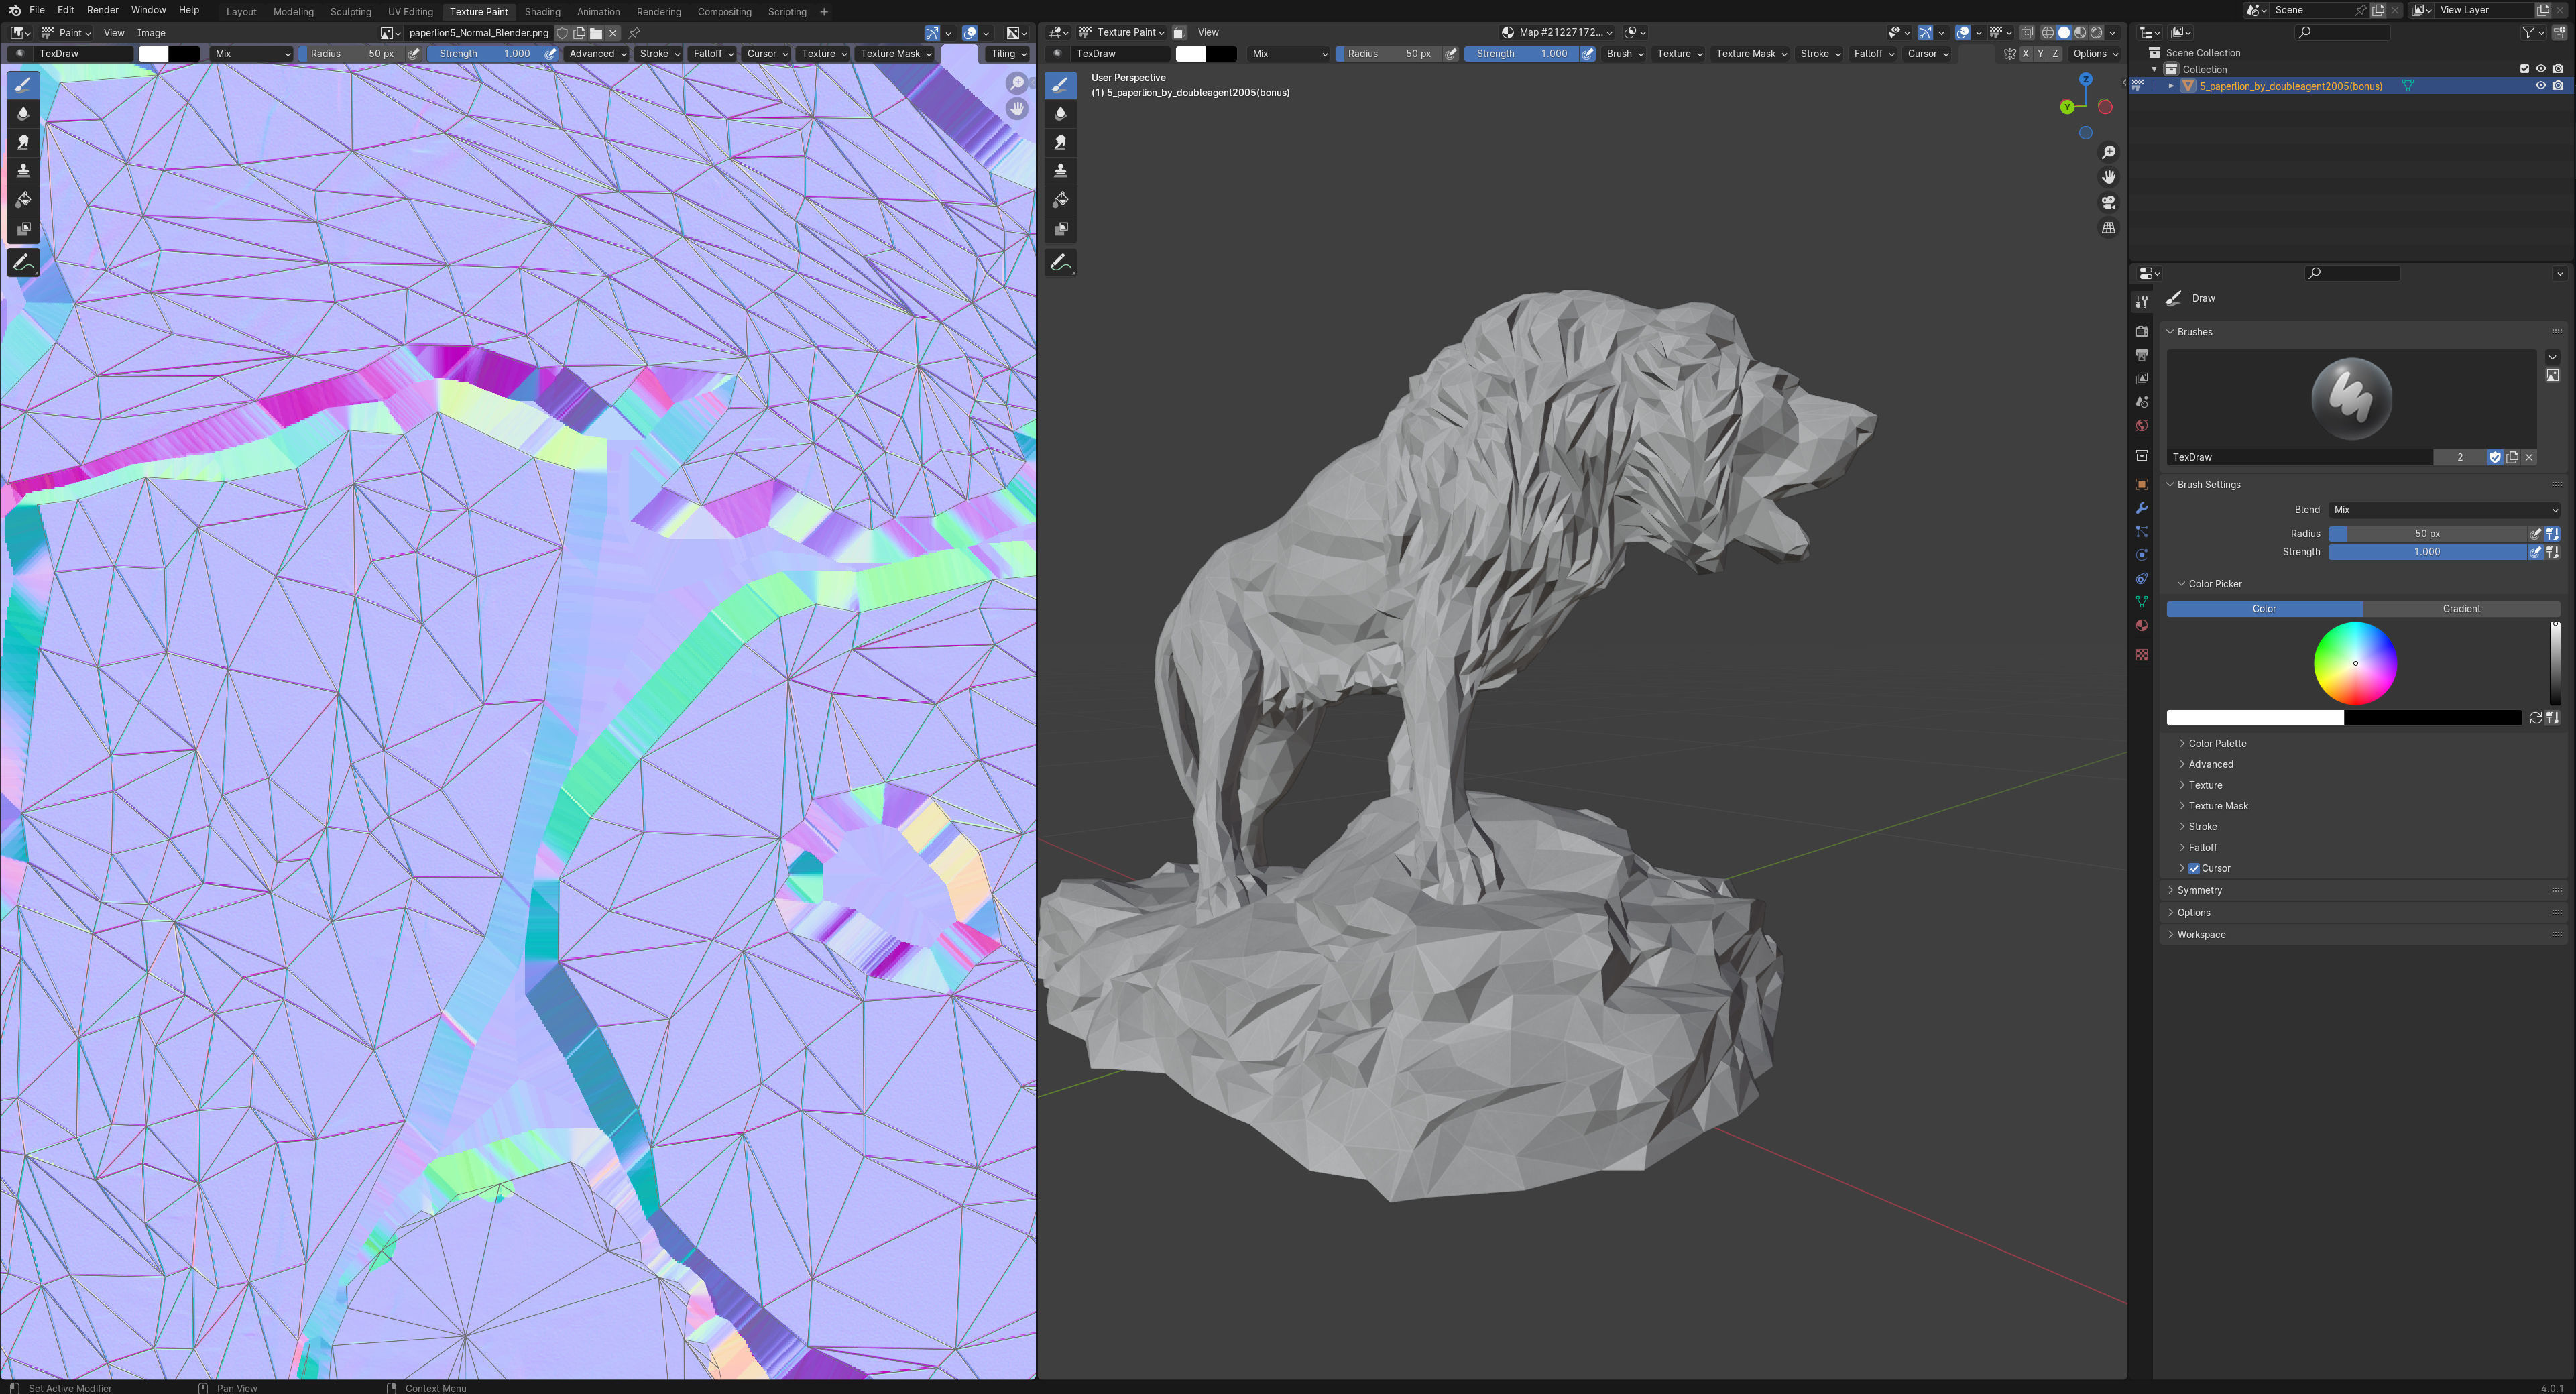Select the Fill tool in 3D viewport toolbar
The width and height of the screenshot is (2576, 1394).
(1060, 200)
